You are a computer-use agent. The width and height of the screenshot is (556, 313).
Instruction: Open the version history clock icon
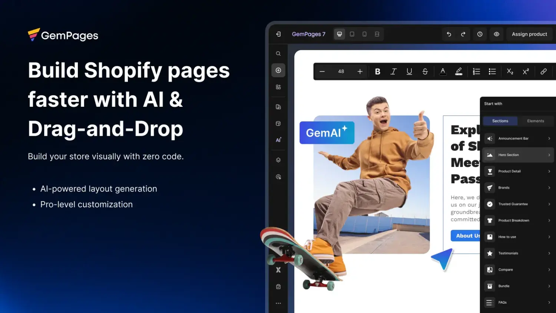480,34
